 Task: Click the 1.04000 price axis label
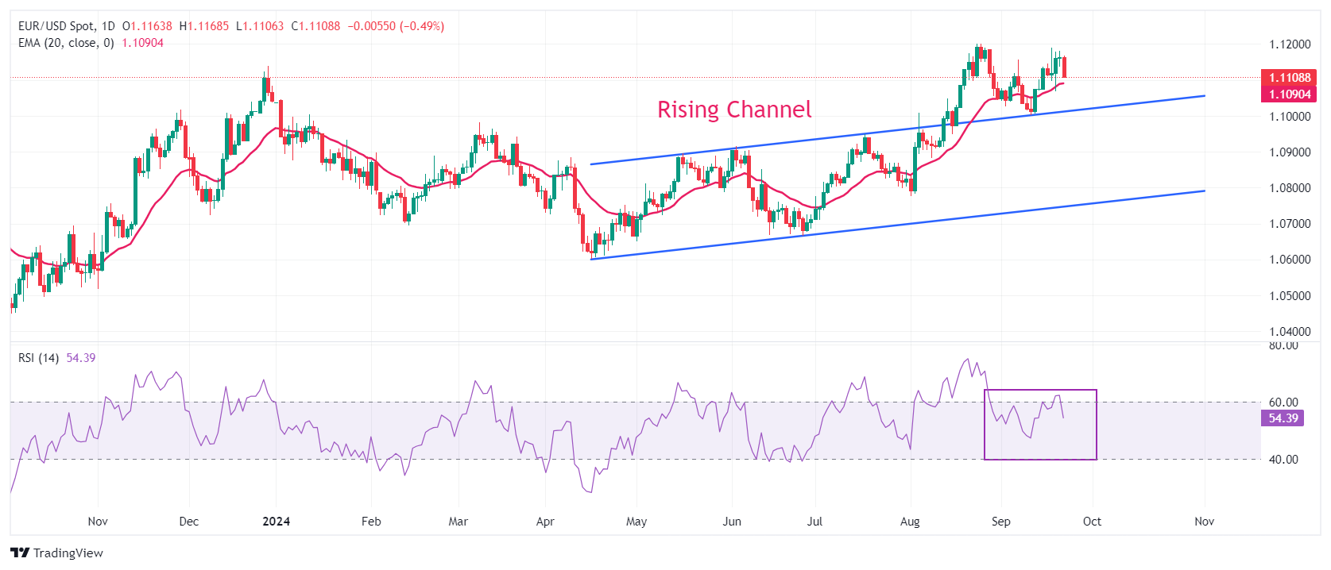(1289, 332)
